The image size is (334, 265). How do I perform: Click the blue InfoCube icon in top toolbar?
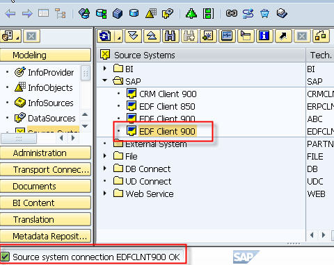(118, 13)
